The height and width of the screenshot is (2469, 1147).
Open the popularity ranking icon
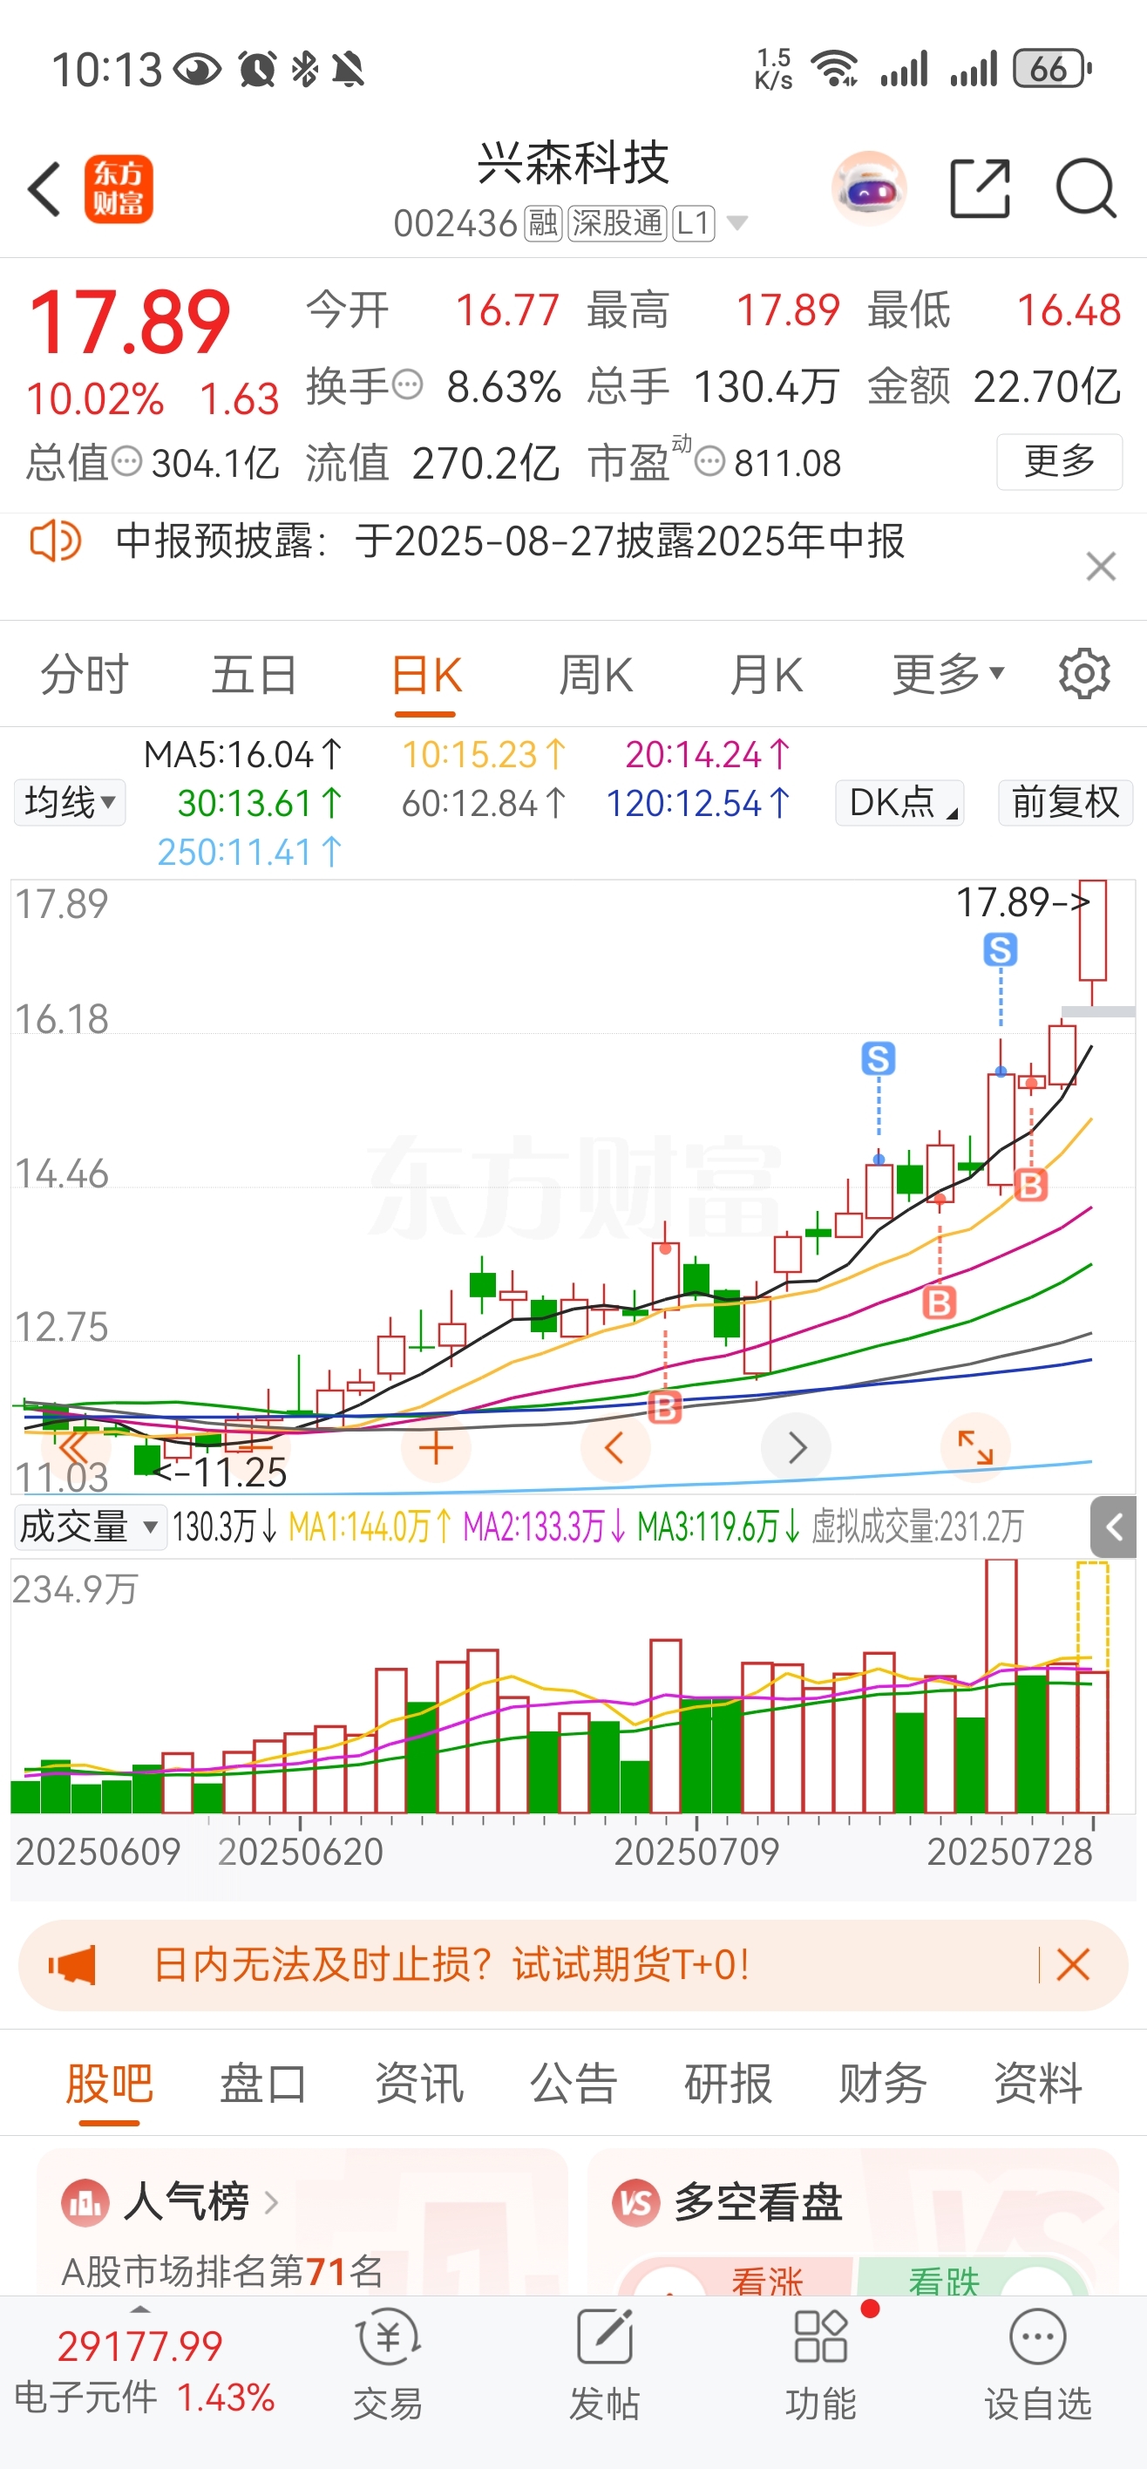click(x=85, y=2201)
